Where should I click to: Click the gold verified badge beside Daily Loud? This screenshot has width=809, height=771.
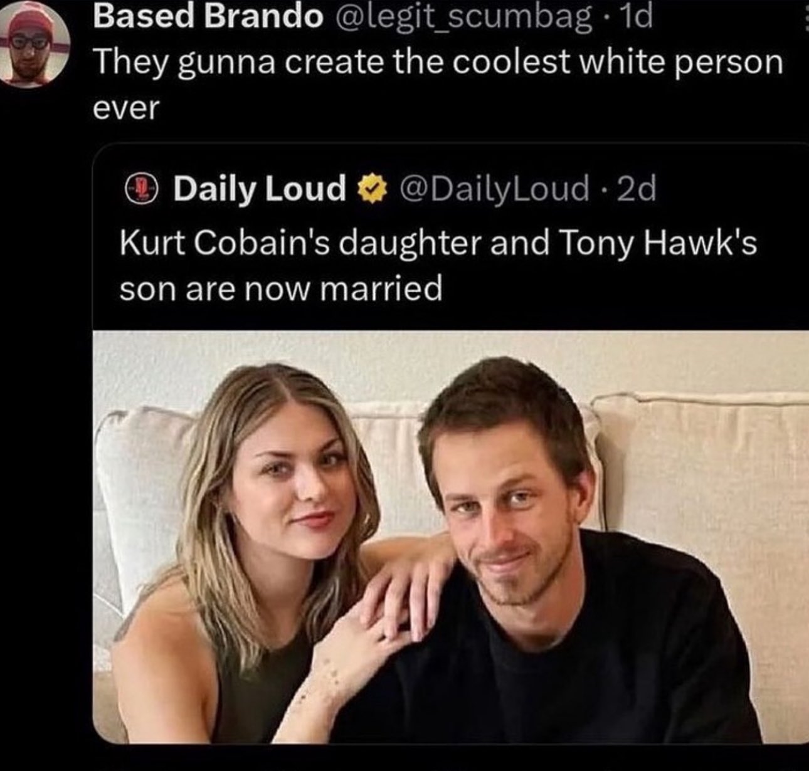point(372,188)
